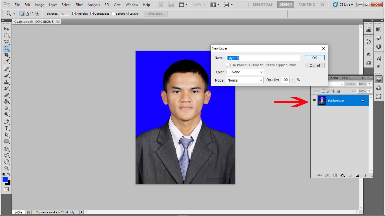Open the Info panel icon

click(x=379, y=46)
